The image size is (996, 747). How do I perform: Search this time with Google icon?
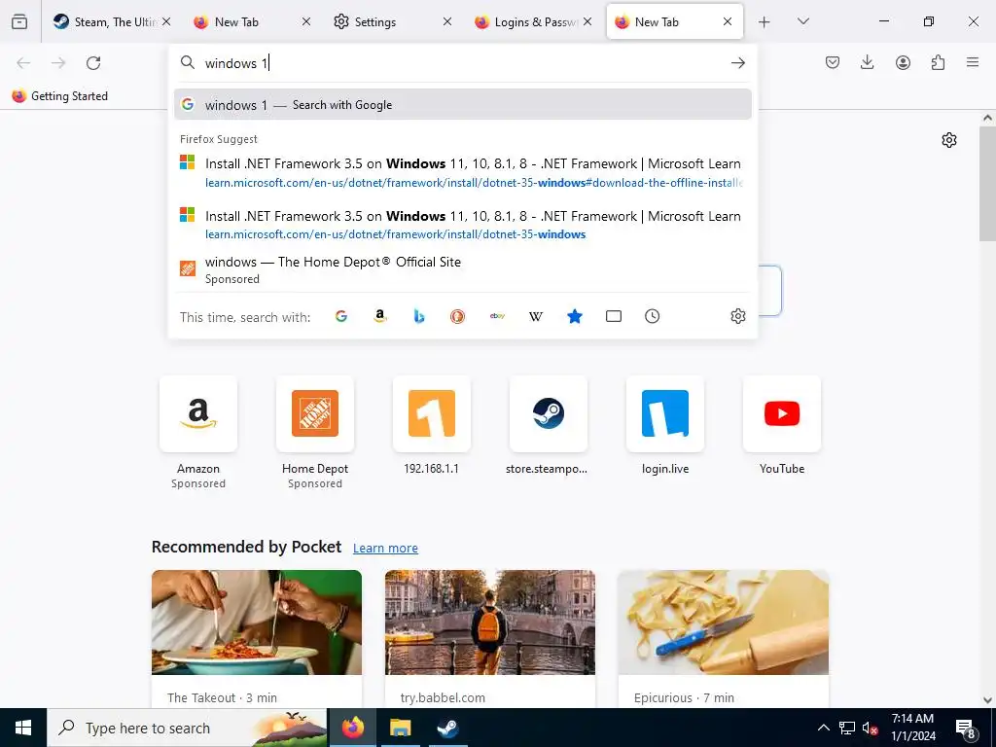pos(341,316)
